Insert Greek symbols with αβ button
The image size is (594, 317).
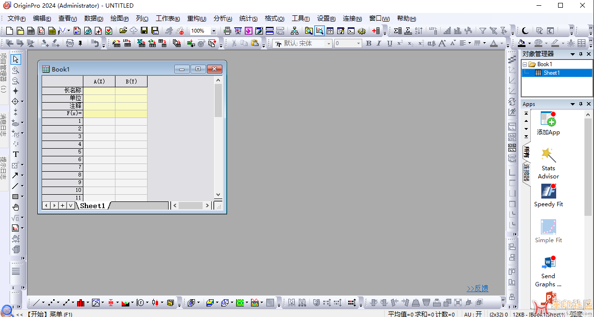point(431,44)
